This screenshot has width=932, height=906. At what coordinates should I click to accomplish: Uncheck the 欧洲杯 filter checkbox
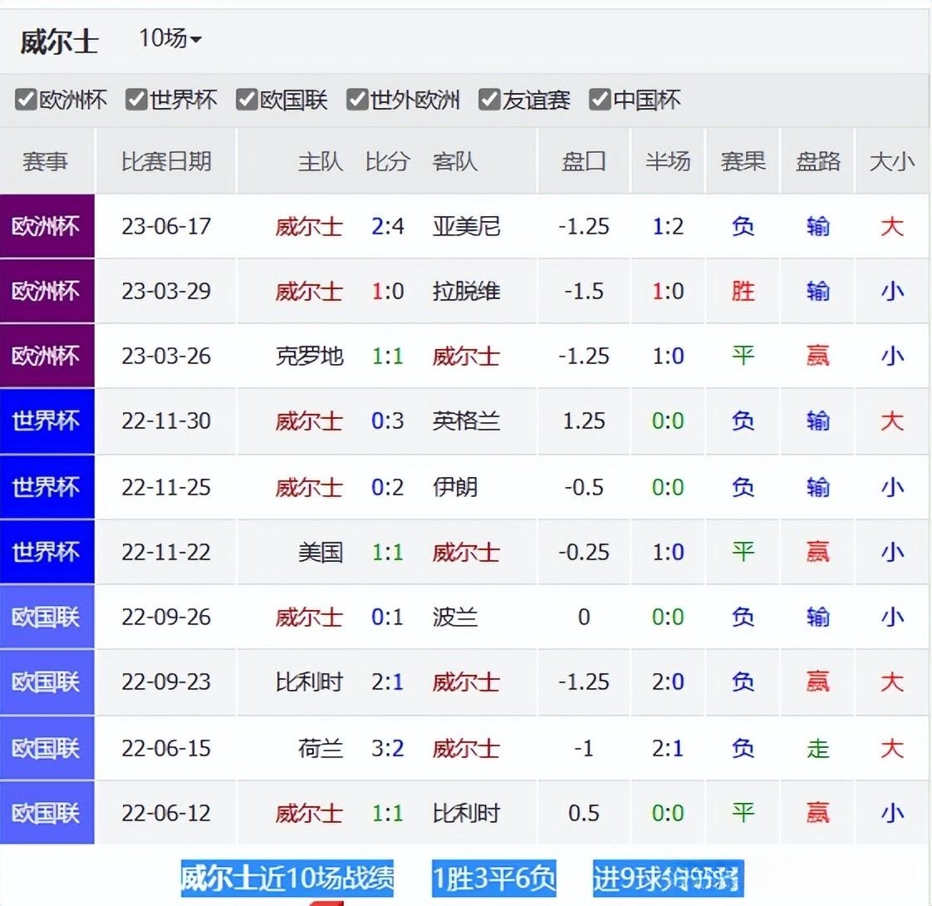[26, 100]
